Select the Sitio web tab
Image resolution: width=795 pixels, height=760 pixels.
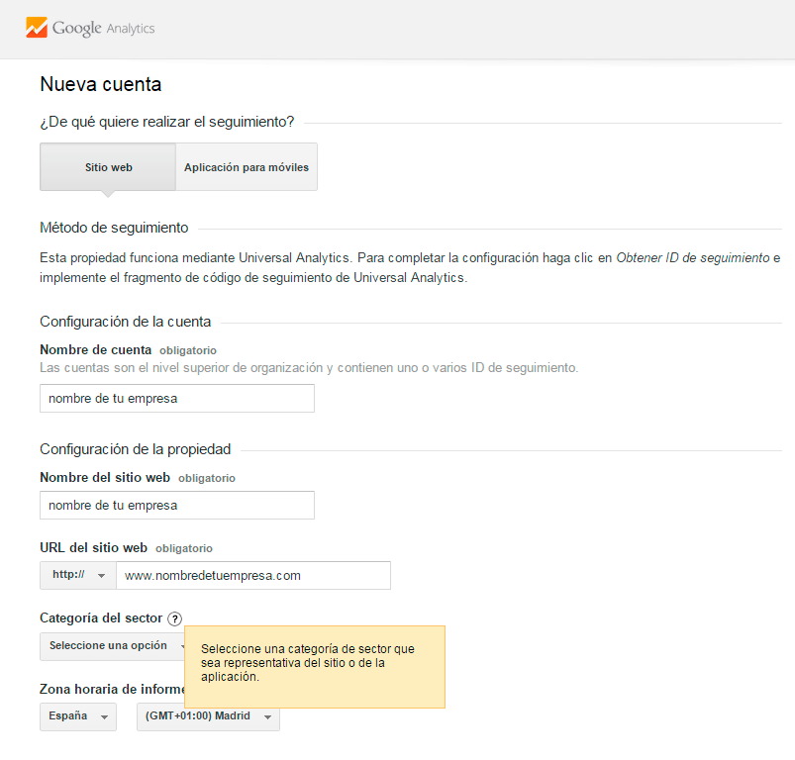108,167
